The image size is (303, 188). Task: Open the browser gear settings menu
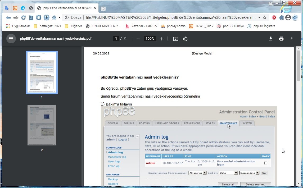coord(295,17)
